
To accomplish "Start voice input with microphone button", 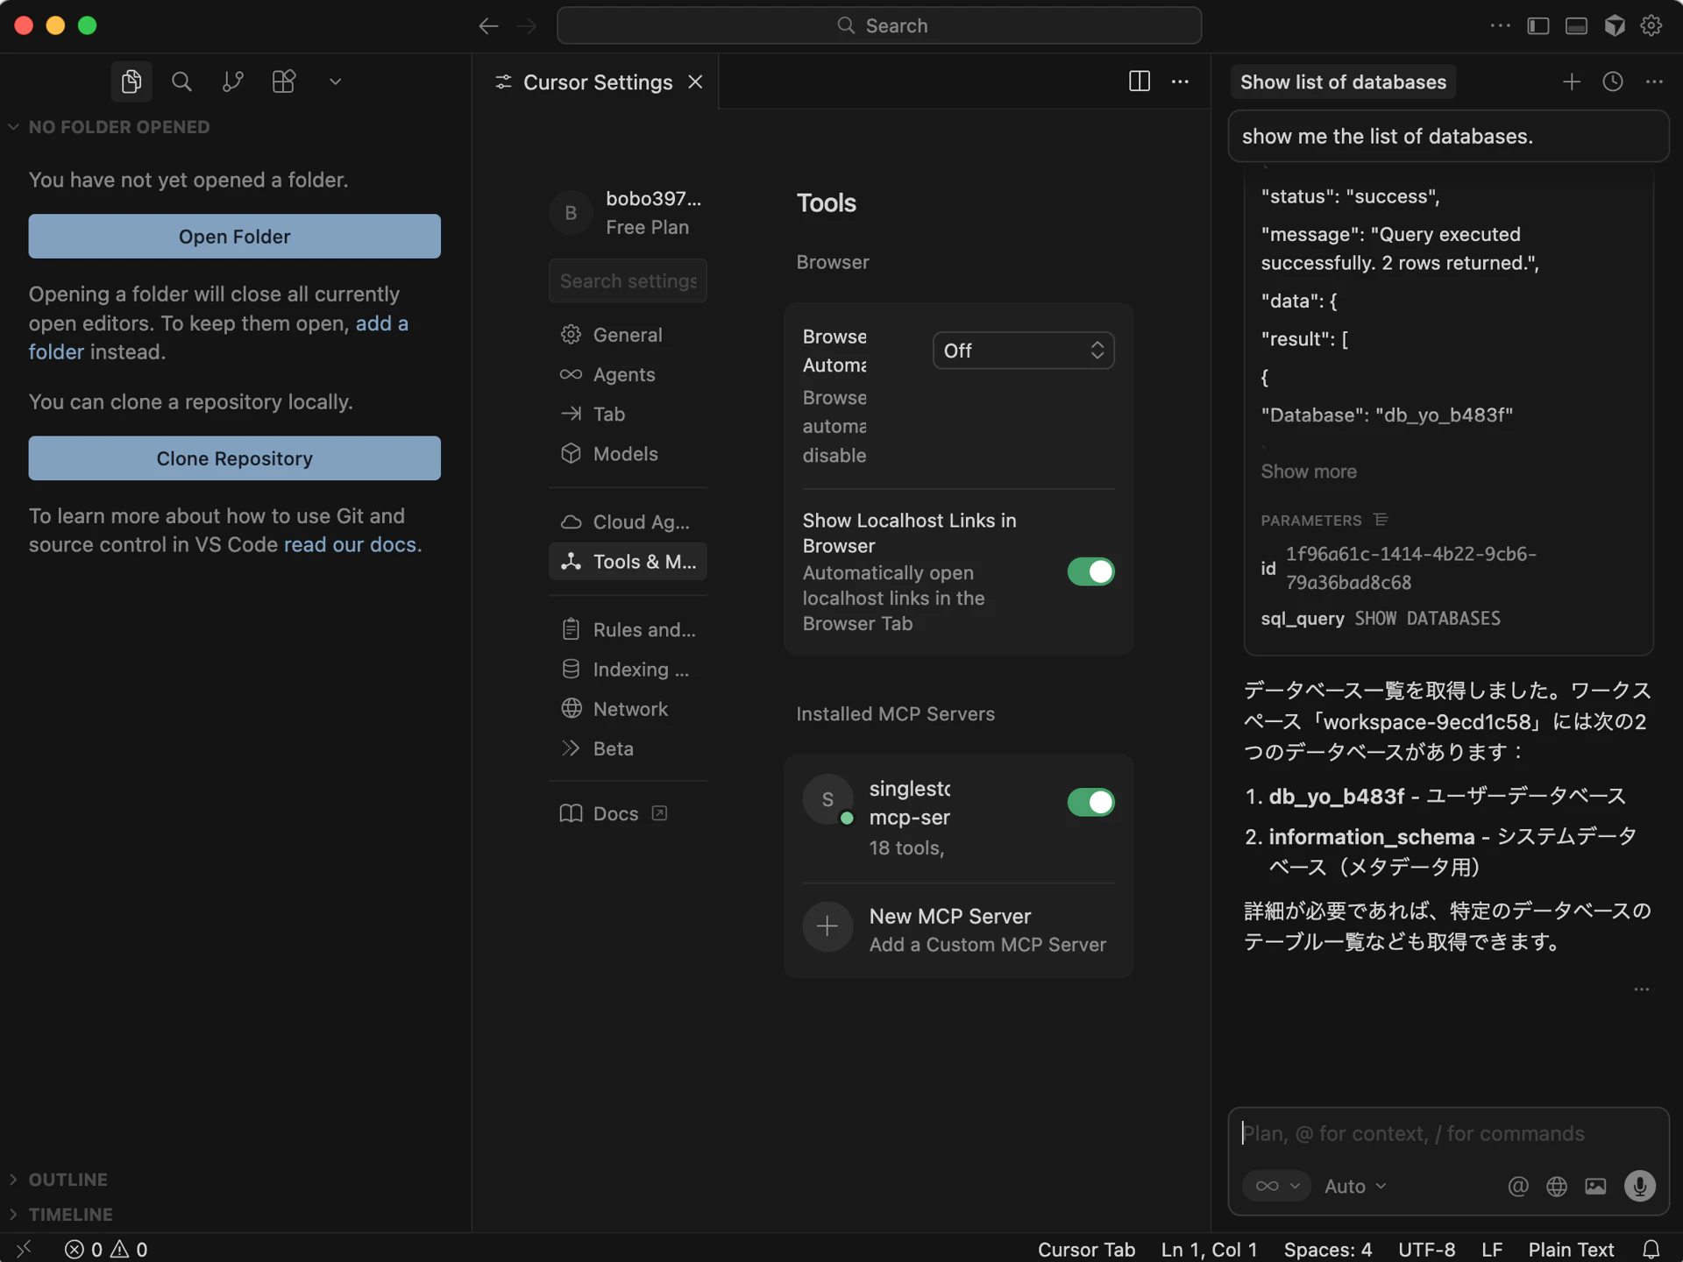I will (1639, 1186).
